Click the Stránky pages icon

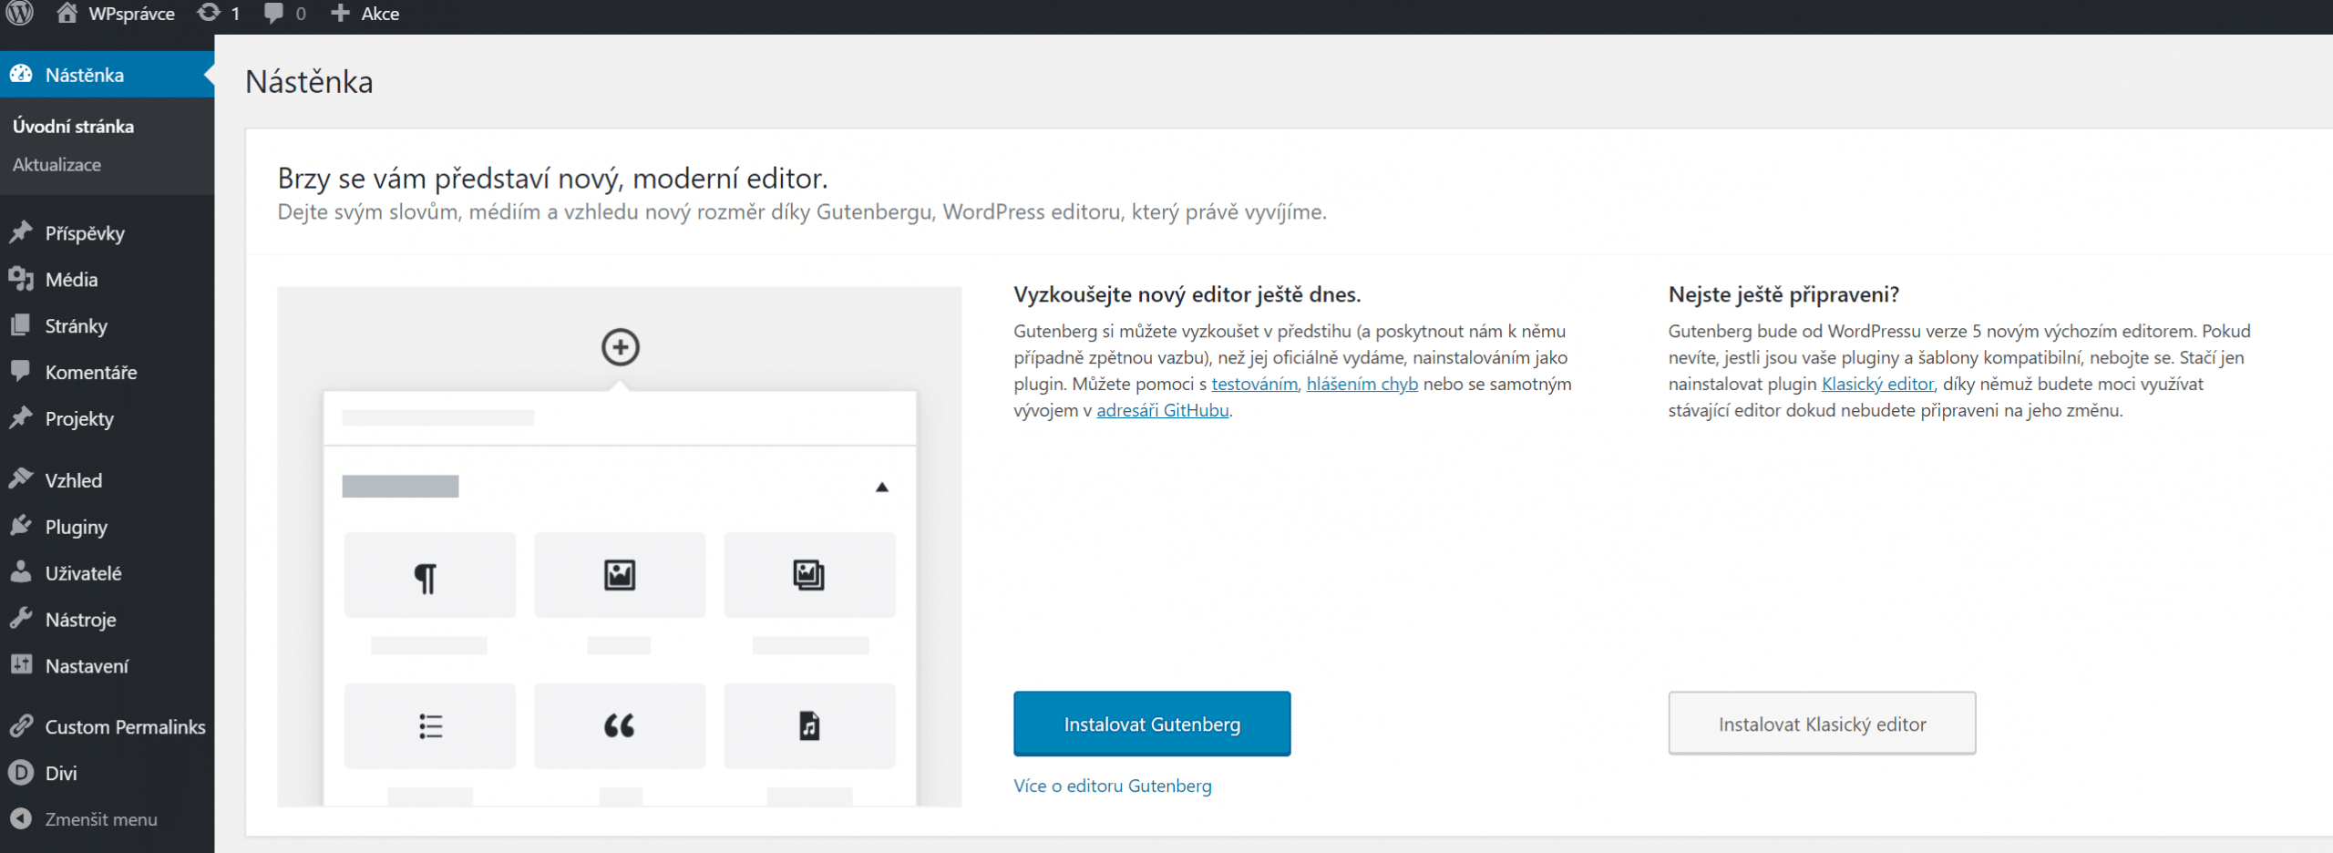[21, 325]
